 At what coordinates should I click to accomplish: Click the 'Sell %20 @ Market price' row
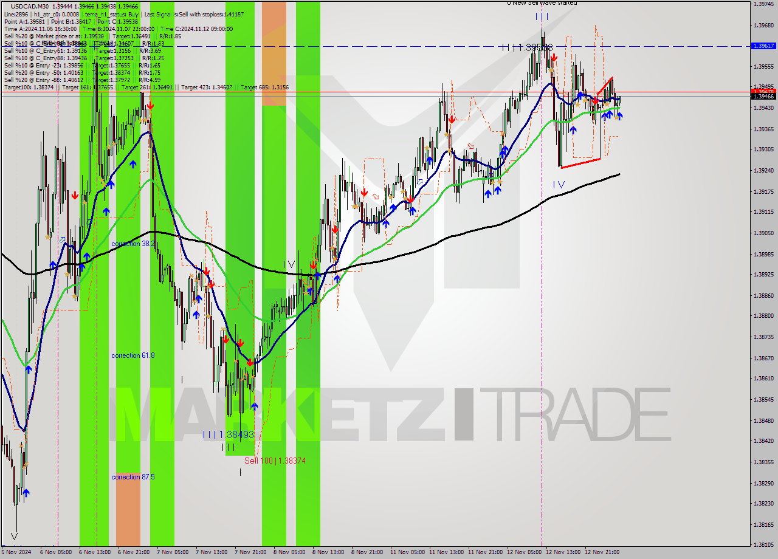92,36
